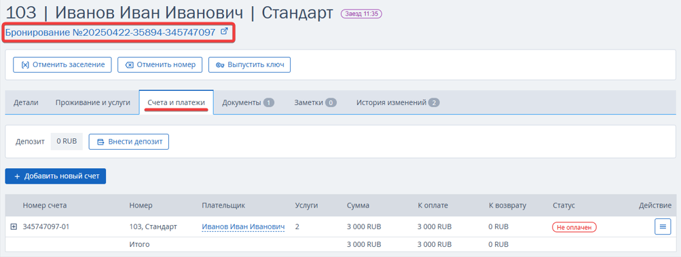The image size is (681, 257).
Task: Click the 'Услуги' column header
Action: click(307, 205)
